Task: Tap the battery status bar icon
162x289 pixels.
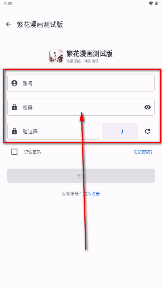Action: [x=156, y=3]
